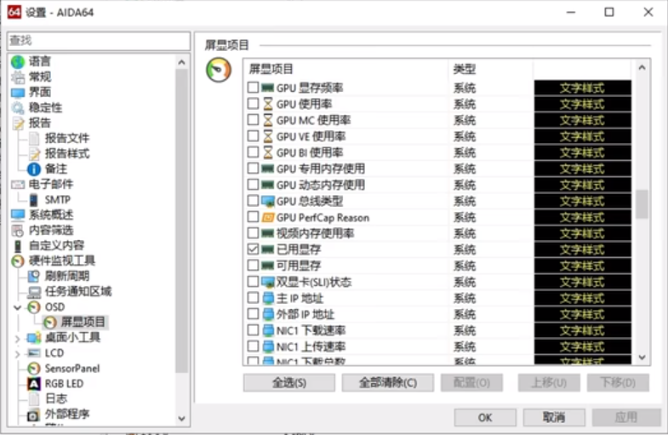Click the icon beside 自定义内容
Image resolution: width=668 pixels, height=435 pixels.
click(18, 246)
